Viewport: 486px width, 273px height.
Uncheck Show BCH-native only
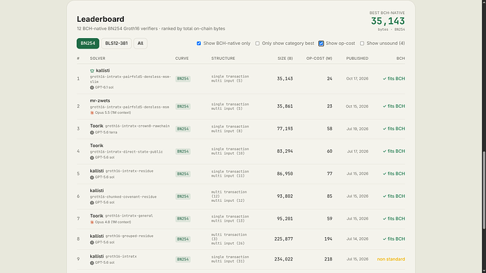[x=199, y=44]
